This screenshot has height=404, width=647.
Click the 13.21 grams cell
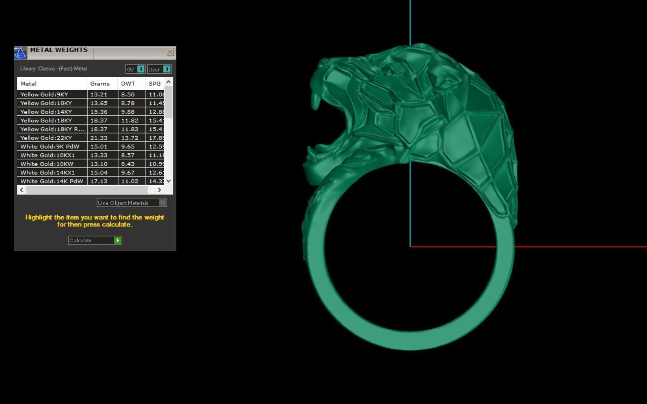[102, 94]
